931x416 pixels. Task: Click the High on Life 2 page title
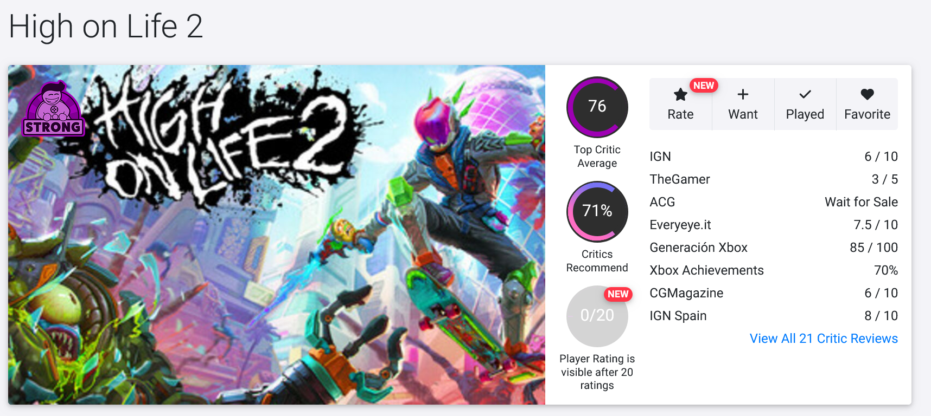click(x=106, y=26)
